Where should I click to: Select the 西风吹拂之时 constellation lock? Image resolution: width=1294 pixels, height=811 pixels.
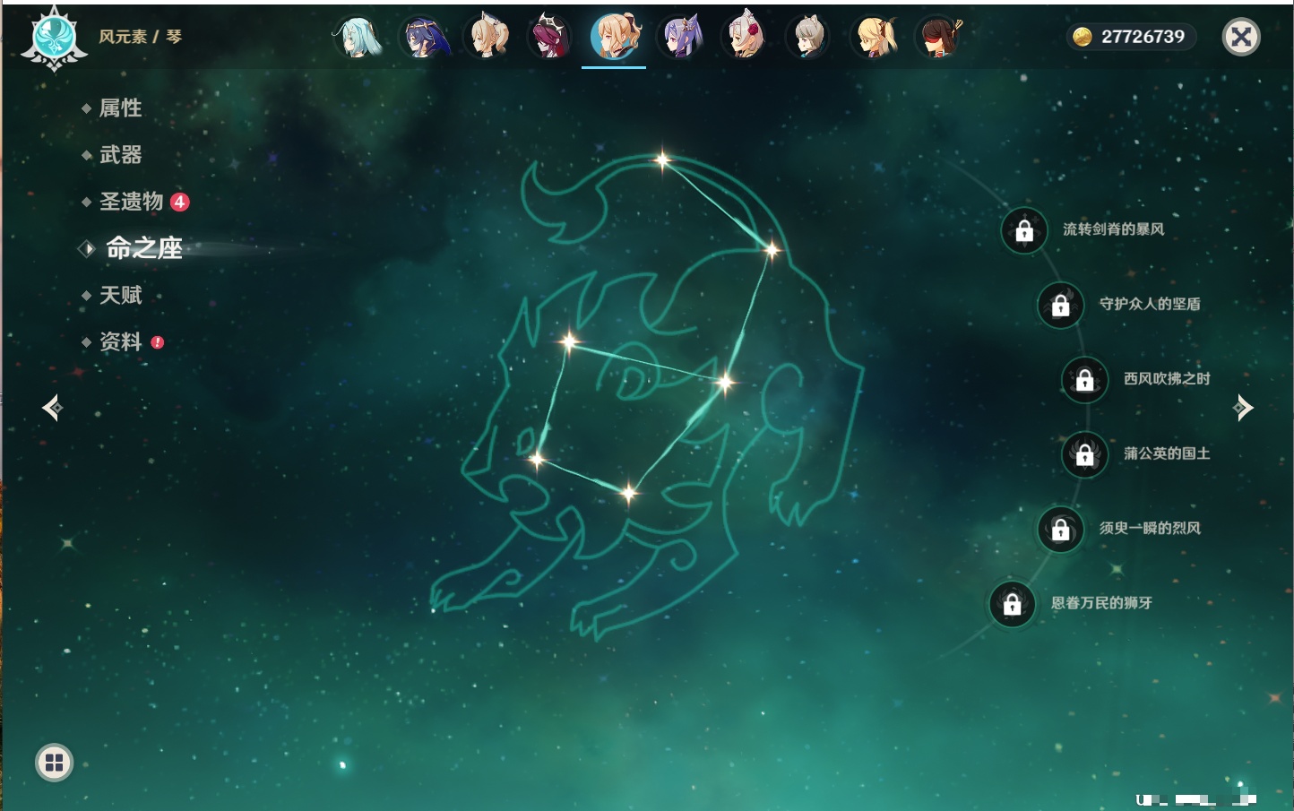(x=1084, y=379)
